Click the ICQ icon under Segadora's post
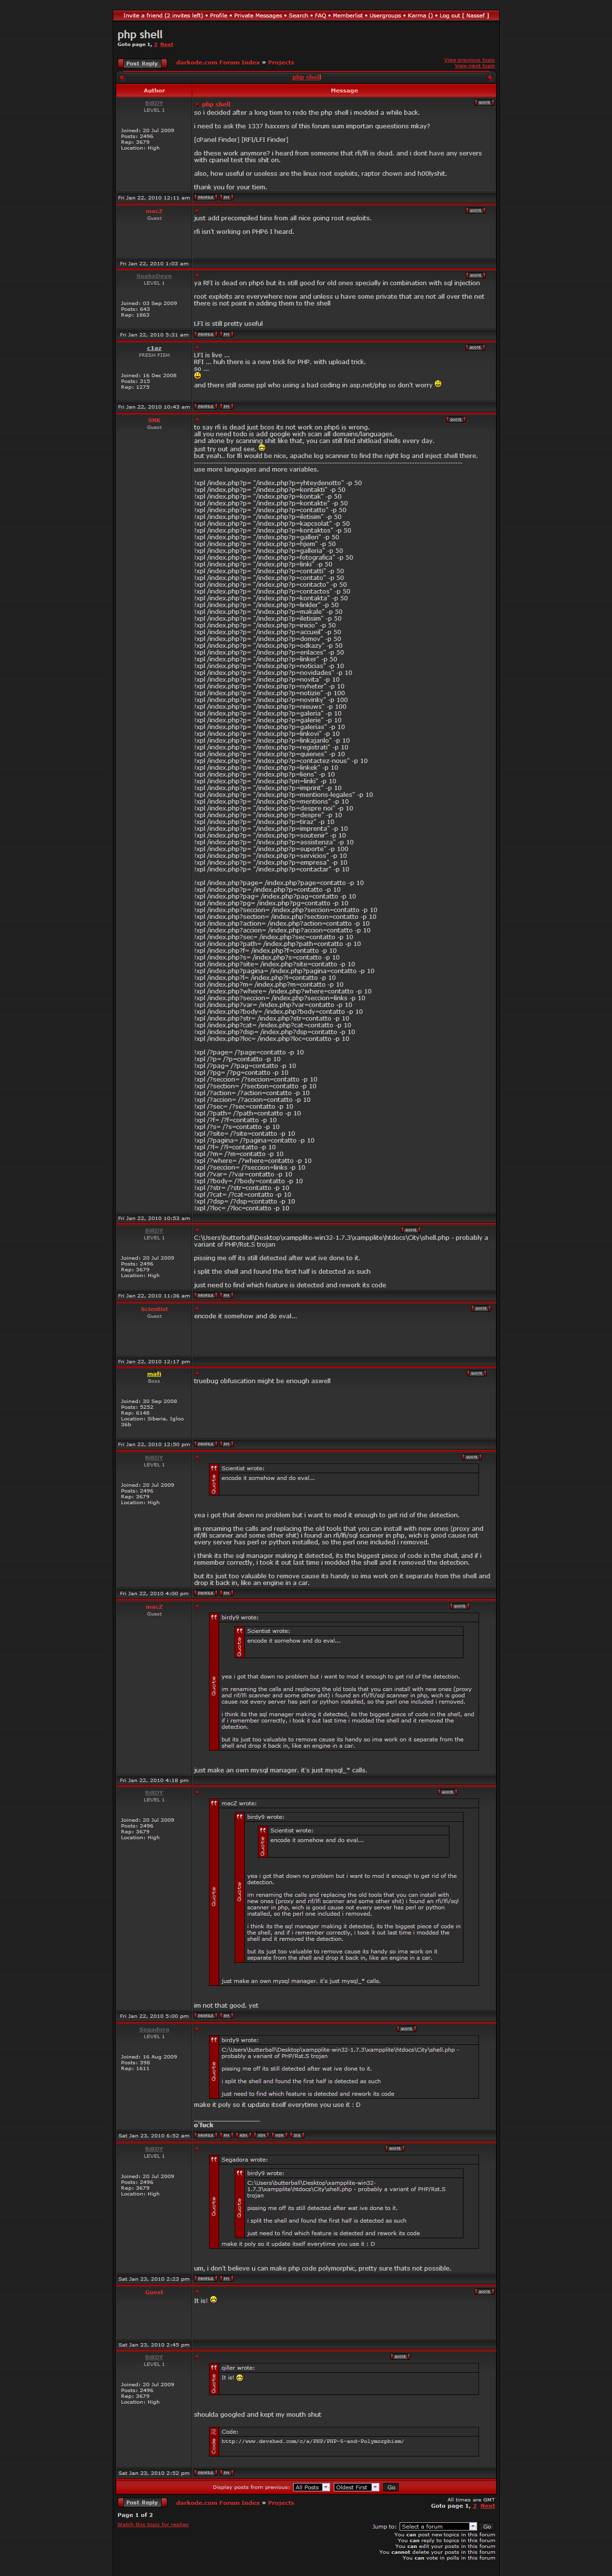This screenshot has height=2576, width=612. point(297,2135)
